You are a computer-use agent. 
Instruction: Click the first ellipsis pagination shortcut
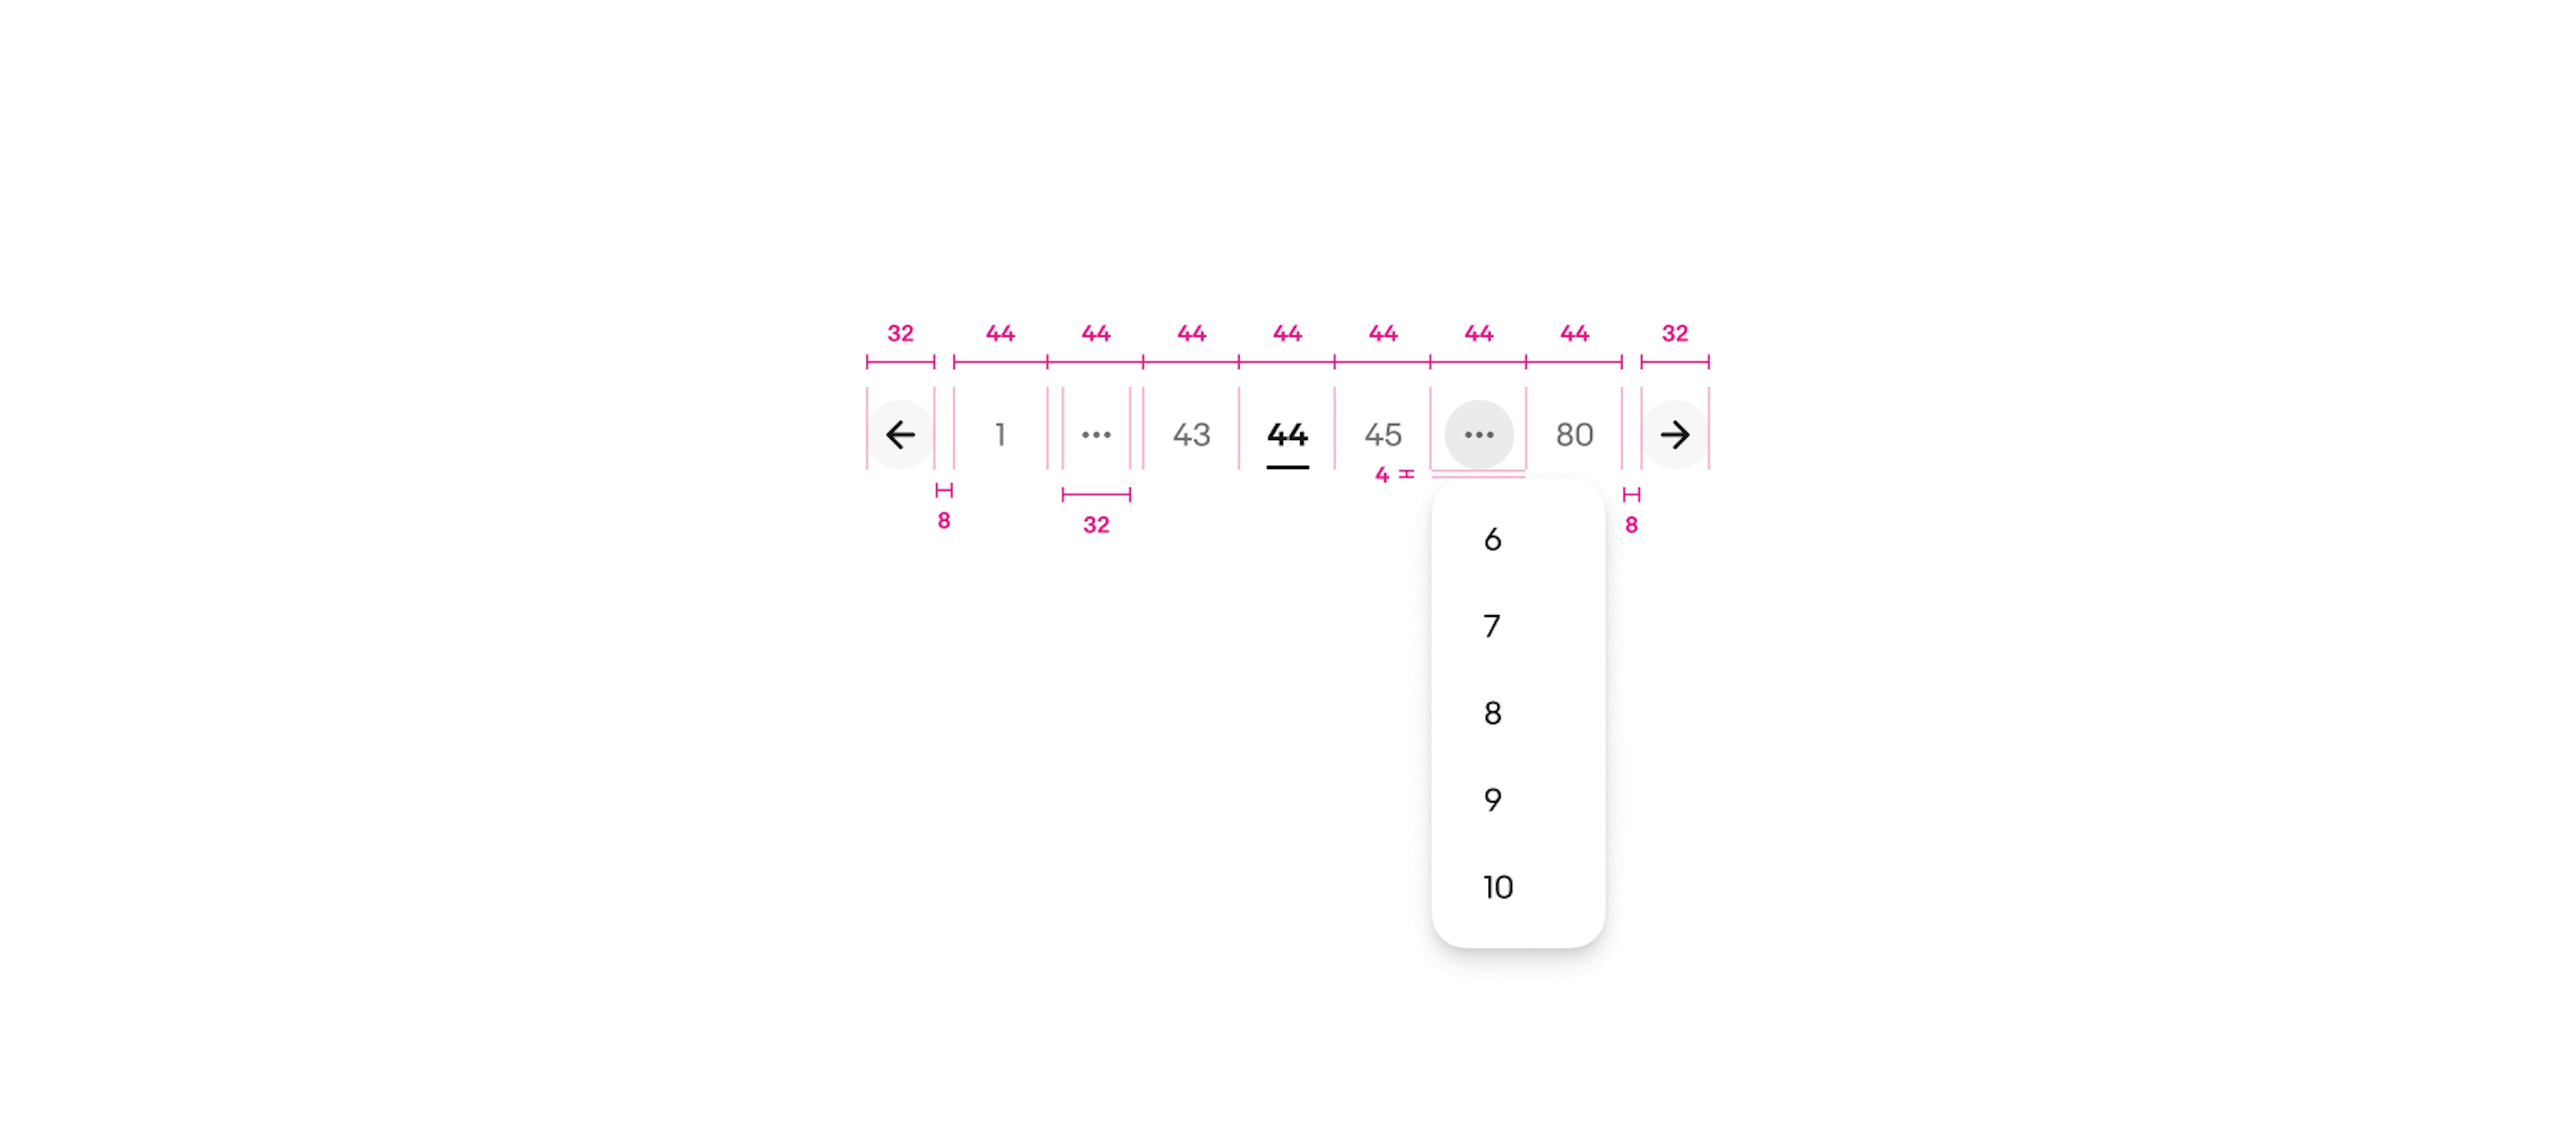1095,433
